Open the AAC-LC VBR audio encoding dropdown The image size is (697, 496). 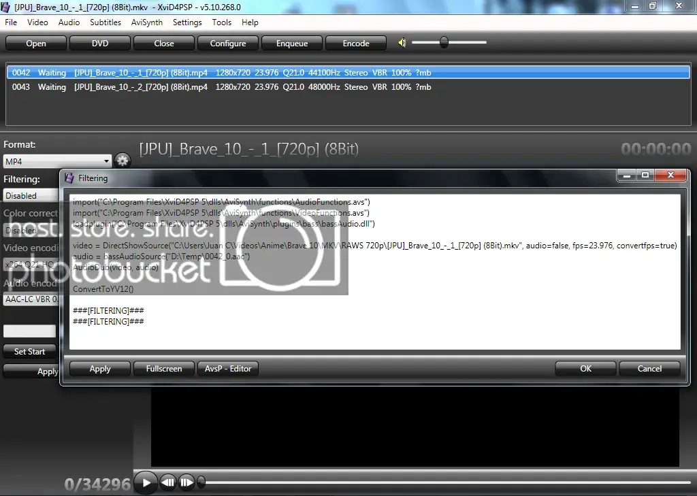tap(31, 299)
